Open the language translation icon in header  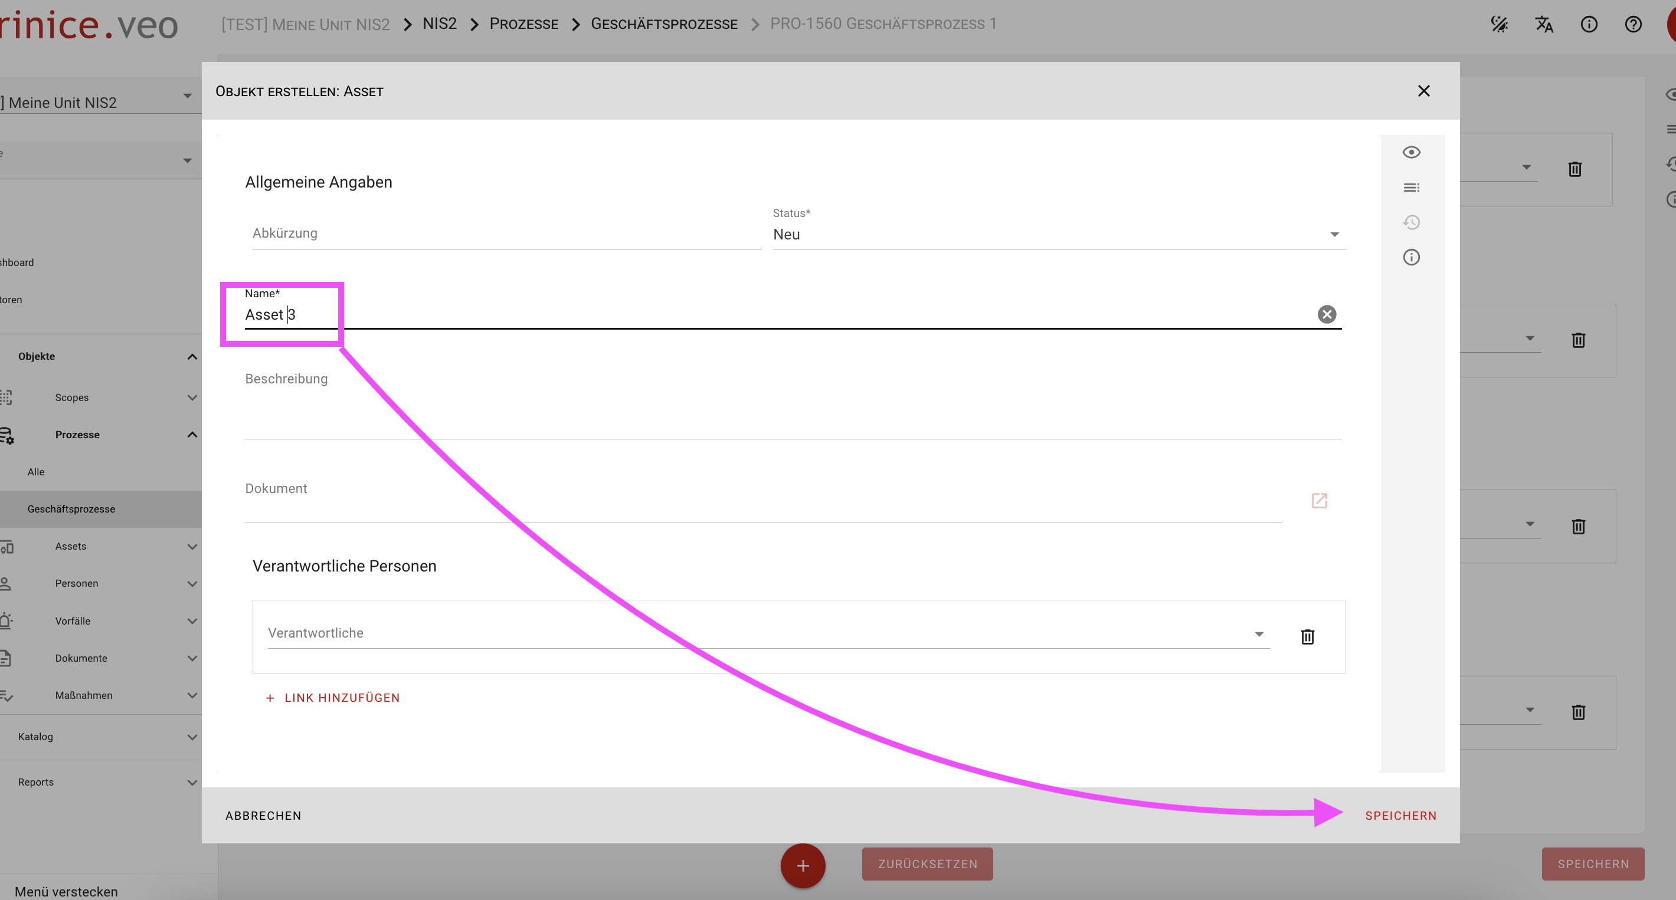(x=1544, y=25)
